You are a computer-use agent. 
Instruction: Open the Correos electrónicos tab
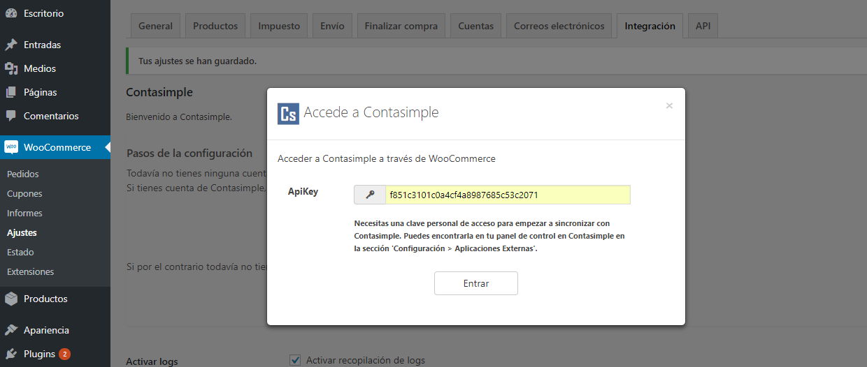559,26
